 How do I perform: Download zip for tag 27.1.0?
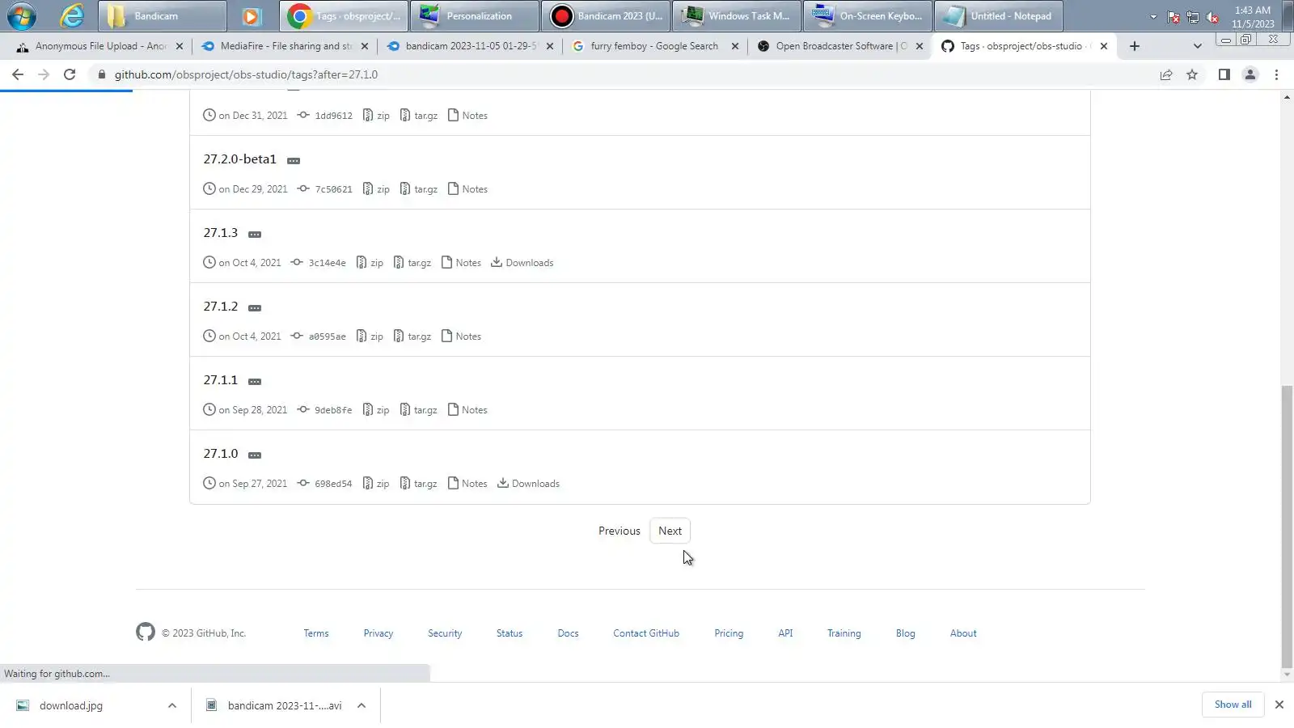[376, 484]
